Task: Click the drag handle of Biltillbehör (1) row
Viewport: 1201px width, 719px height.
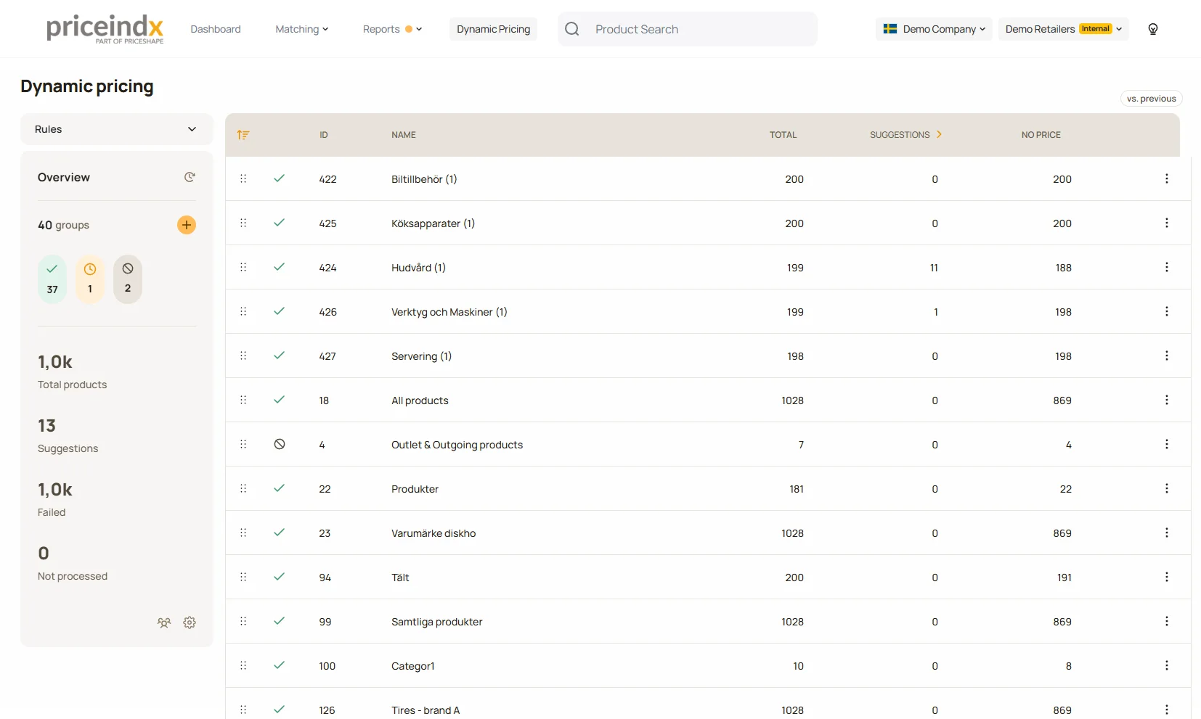Action: 243,178
